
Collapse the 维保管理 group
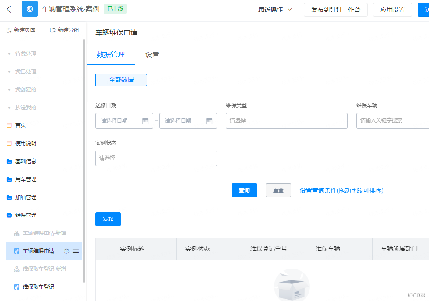click(x=26, y=215)
